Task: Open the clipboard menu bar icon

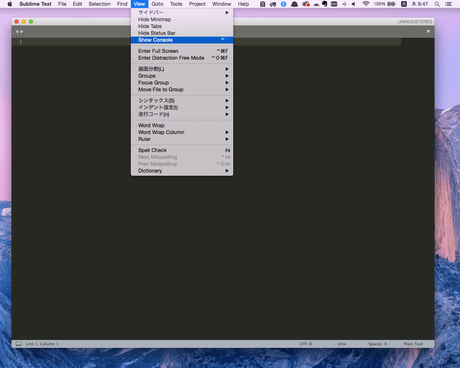Action: point(263,4)
